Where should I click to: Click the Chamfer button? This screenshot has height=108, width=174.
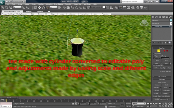(156, 90)
